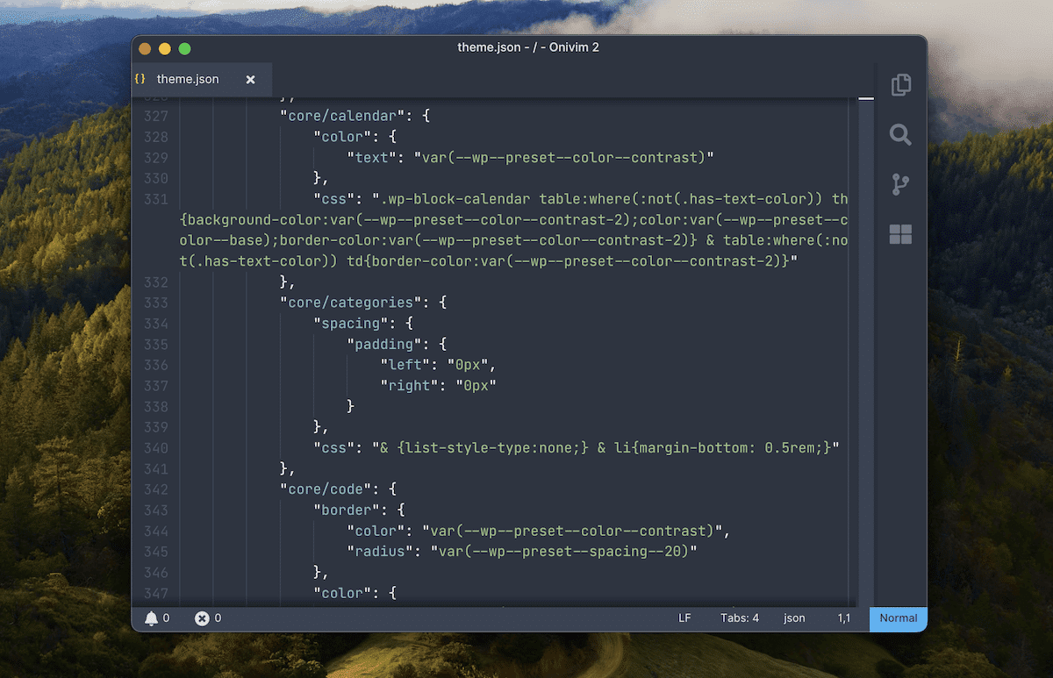Change line endings via the LF indicator
The image size is (1053, 678).
click(x=684, y=617)
